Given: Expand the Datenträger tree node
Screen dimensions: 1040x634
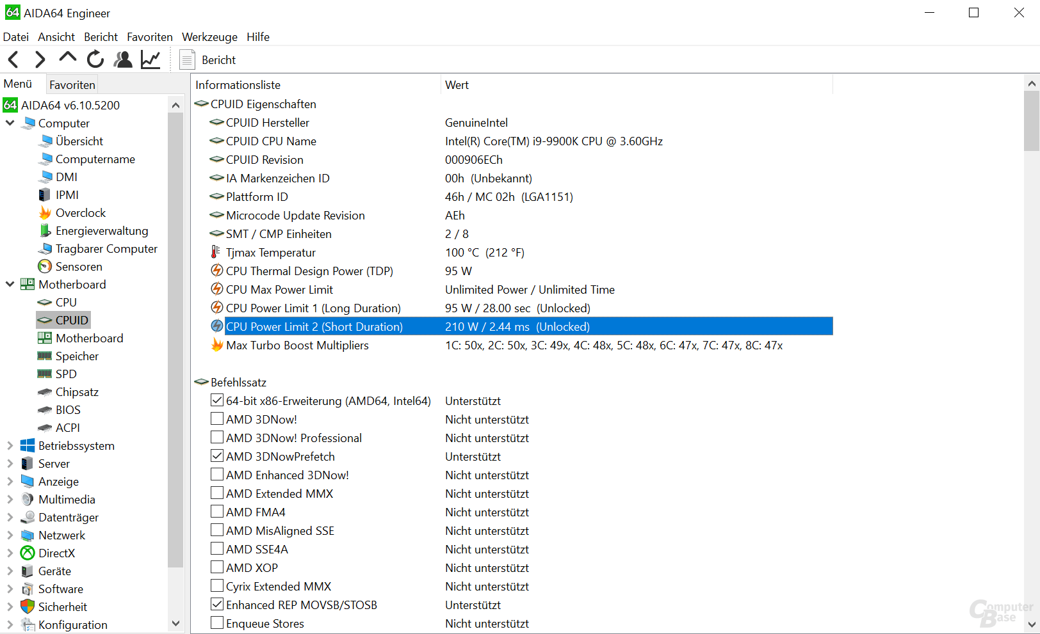Looking at the screenshot, I should coord(10,517).
